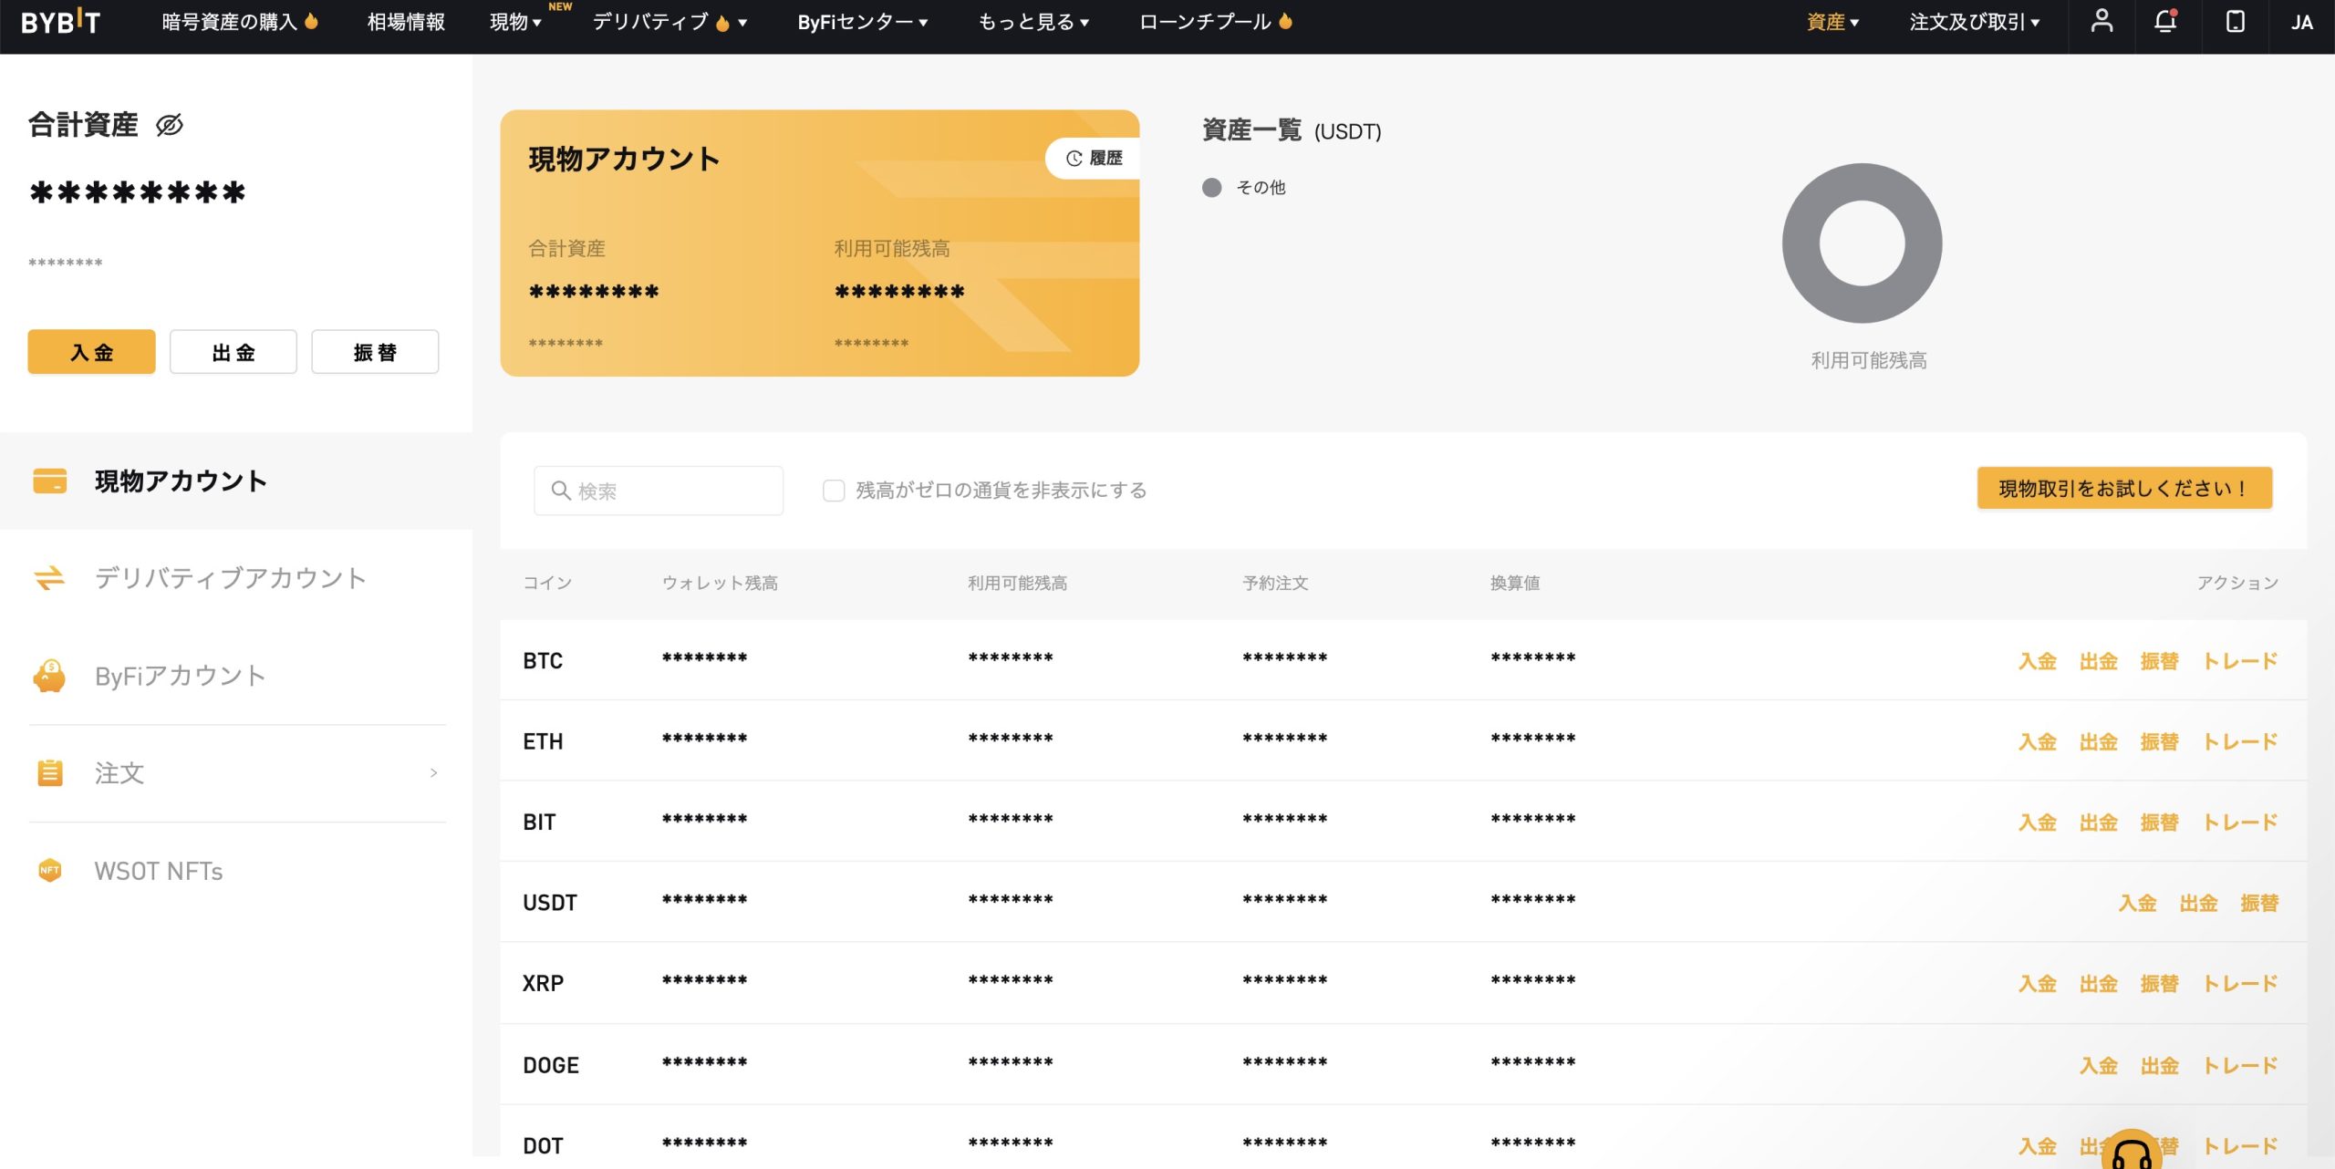Screen dimensions: 2335x1169
Task: Expand the 現物 dropdown menu
Action: pyautogui.click(x=515, y=22)
